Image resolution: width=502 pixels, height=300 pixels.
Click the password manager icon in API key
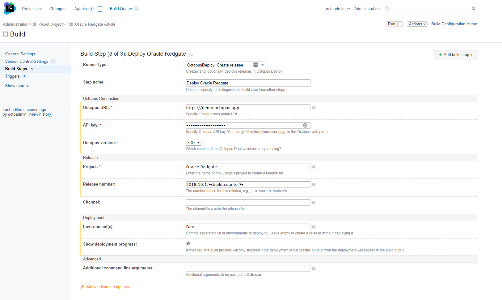click(x=305, y=126)
